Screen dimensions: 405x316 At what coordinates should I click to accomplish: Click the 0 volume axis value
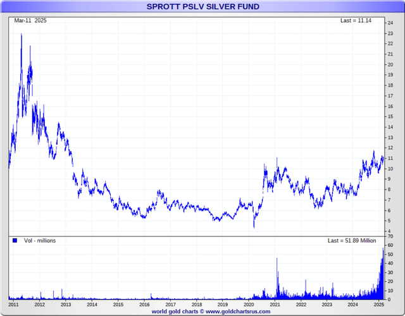pos(389,300)
